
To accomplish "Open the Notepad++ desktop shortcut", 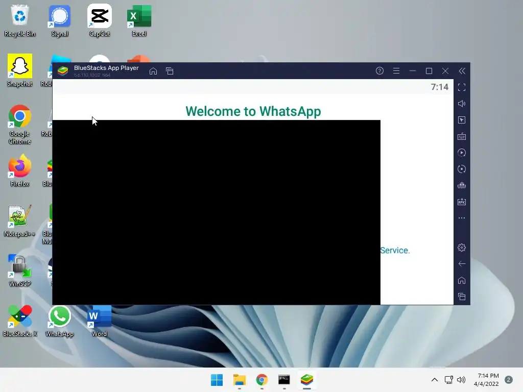I will click(x=20, y=220).
